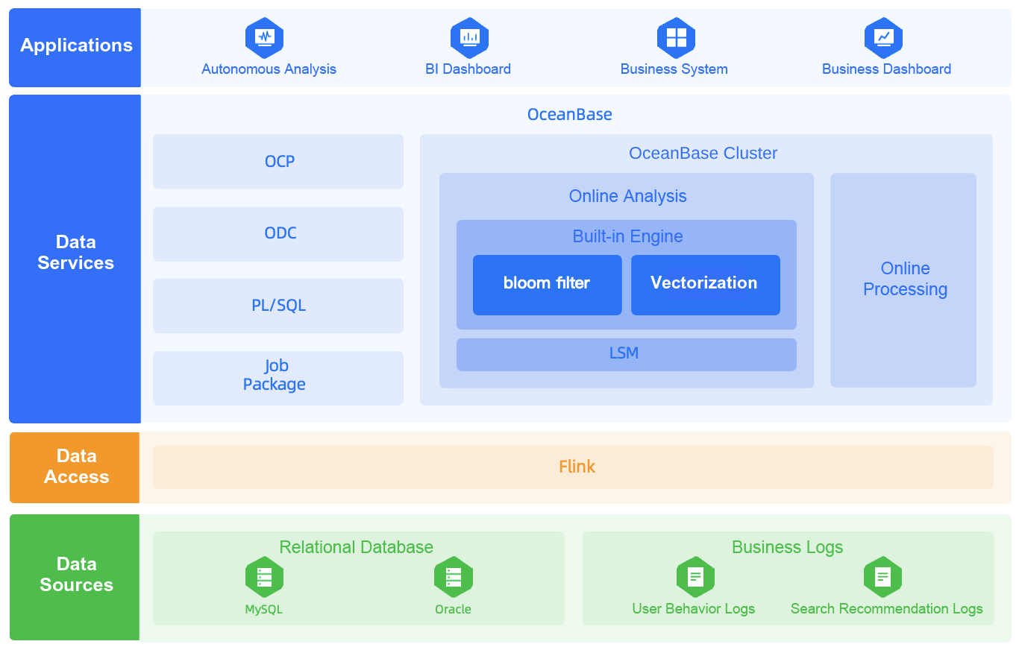Image resolution: width=1022 pixels, height=650 pixels.
Task: Click the BI Dashboard hexagon icon
Action: tap(469, 37)
